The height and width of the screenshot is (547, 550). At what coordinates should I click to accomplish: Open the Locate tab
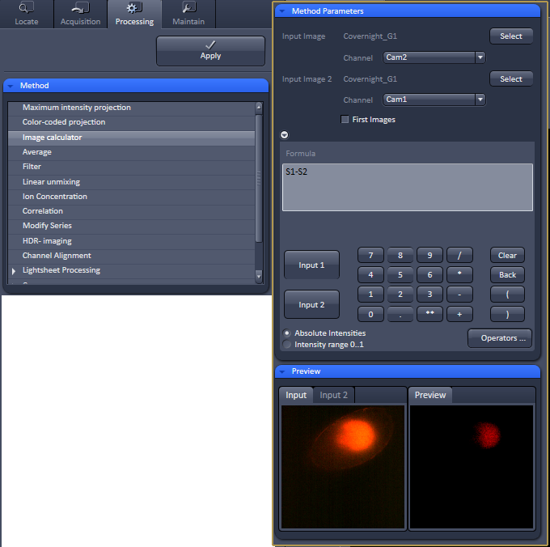(27, 14)
